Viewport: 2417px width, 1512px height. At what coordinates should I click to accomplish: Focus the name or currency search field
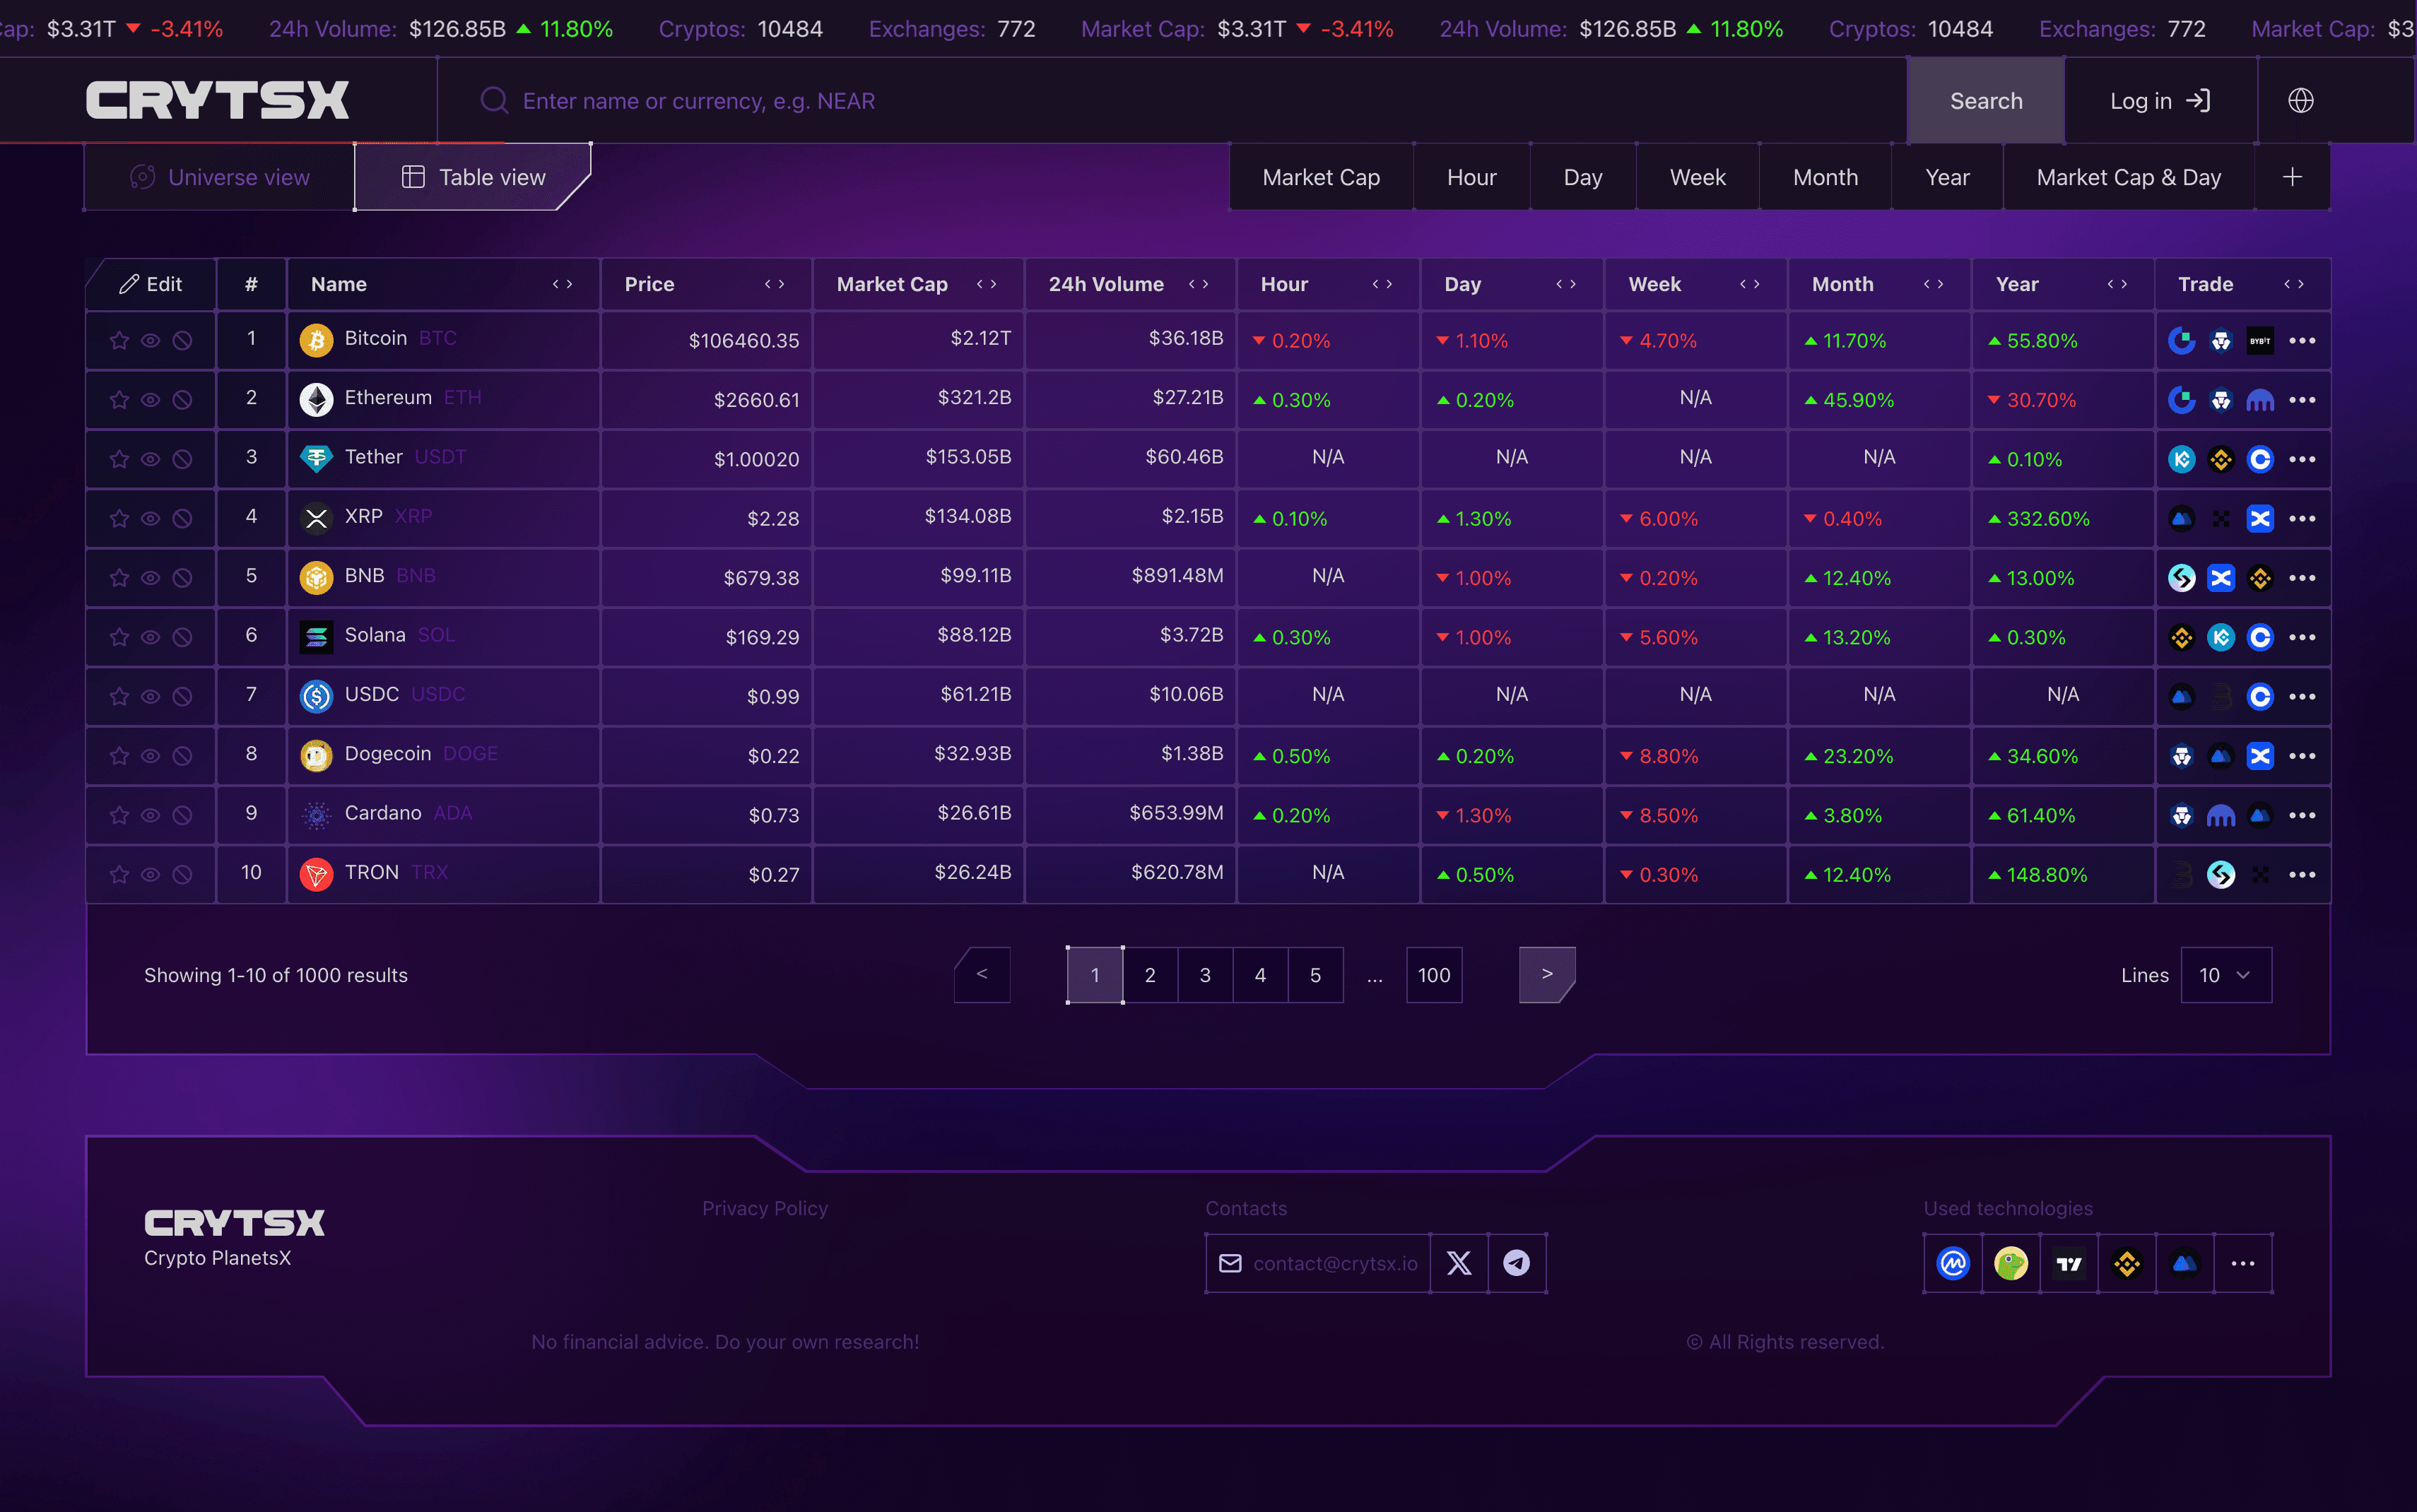1172,101
